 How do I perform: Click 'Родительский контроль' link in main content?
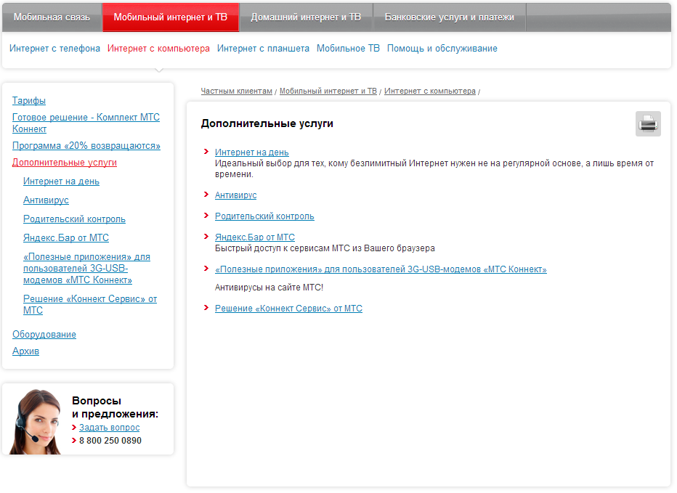click(x=264, y=216)
